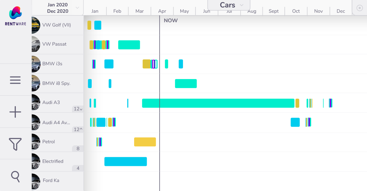Open the blue BMW i8 Spy. booking in February
Viewport: 367px width, 191px height.
click(110, 84)
